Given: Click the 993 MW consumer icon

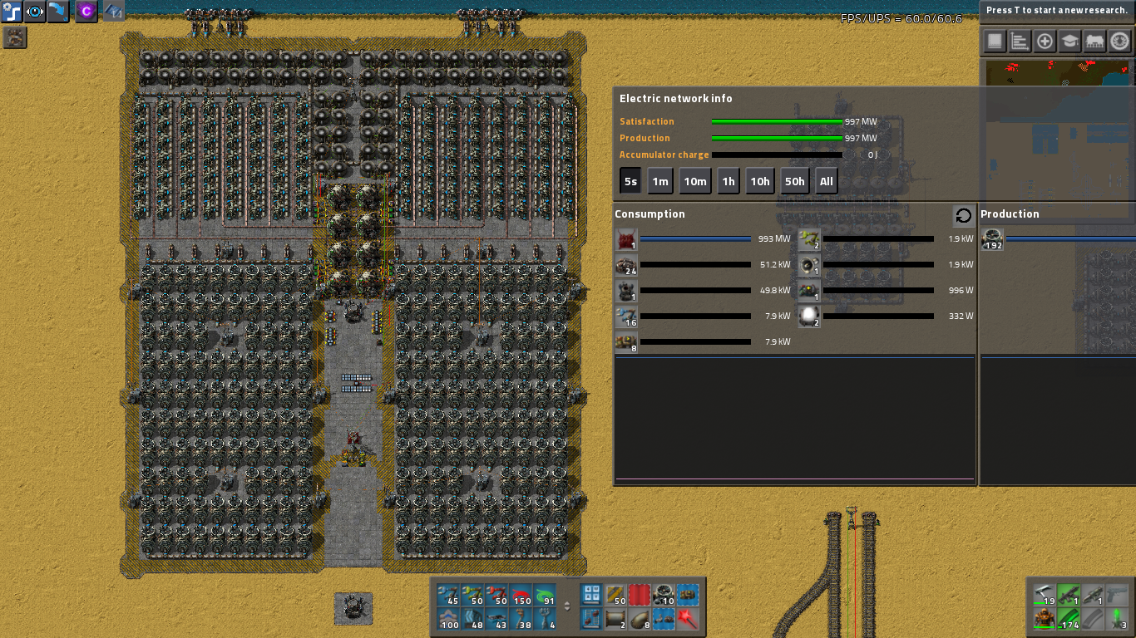Looking at the screenshot, I should [626, 239].
